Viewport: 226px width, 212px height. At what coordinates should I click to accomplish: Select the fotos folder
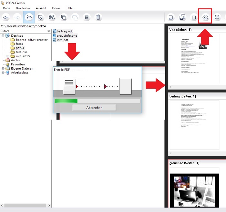click(19, 44)
